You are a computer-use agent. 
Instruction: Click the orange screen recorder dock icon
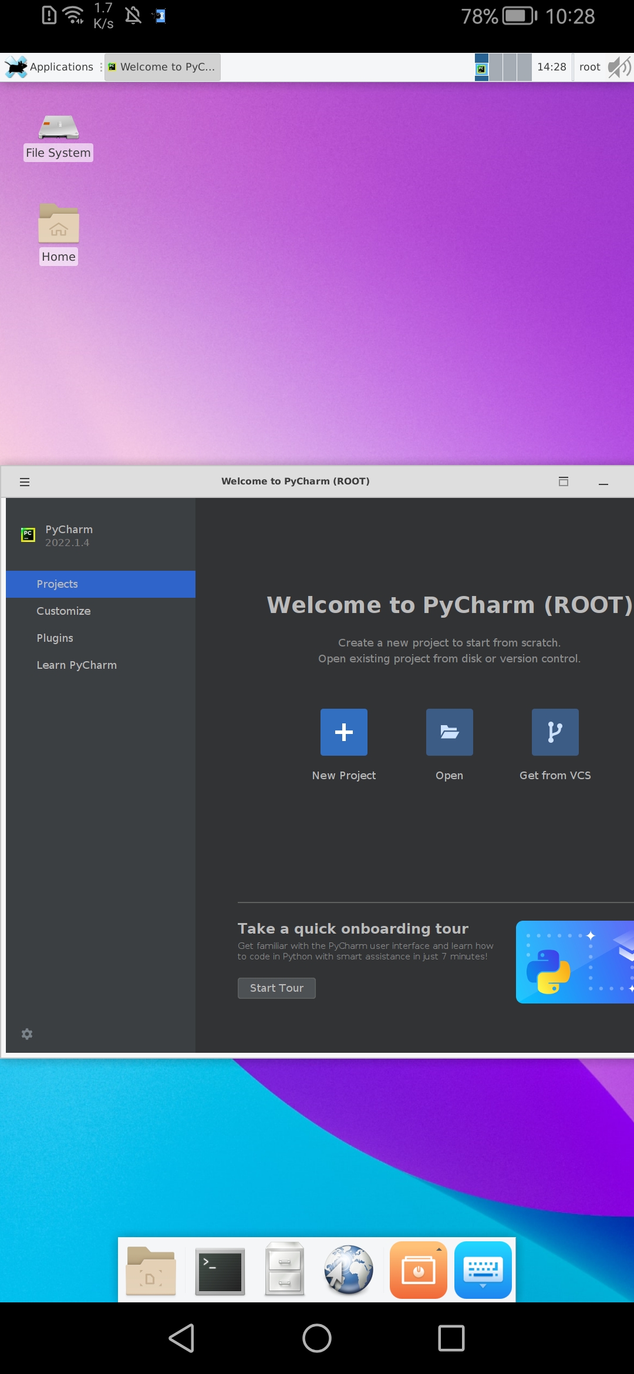coord(418,1270)
